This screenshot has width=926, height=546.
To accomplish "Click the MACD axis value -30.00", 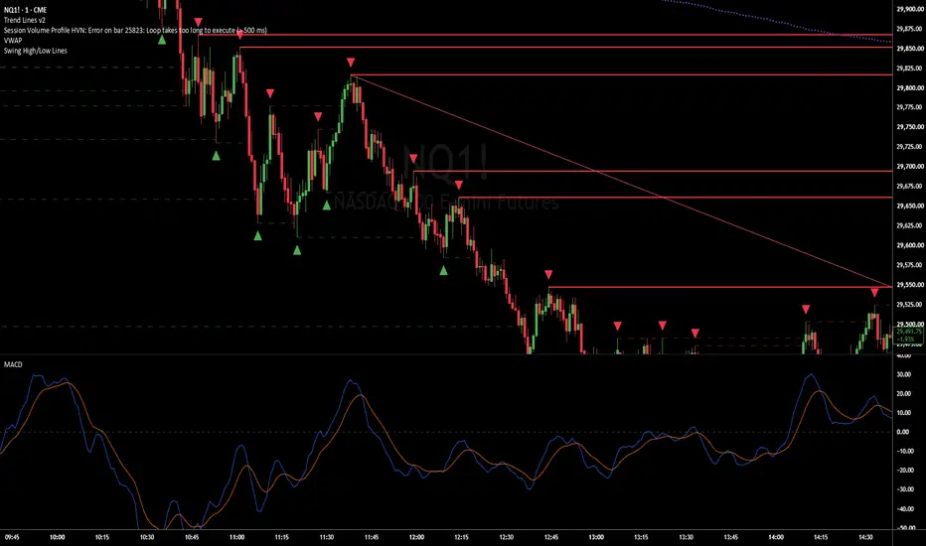I will tap(903, 490).
